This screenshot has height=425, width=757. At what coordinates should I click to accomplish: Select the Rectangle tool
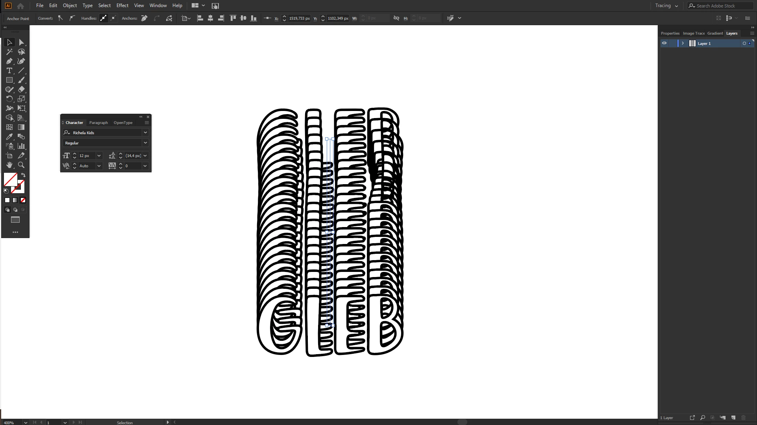[x=9, y=80]
